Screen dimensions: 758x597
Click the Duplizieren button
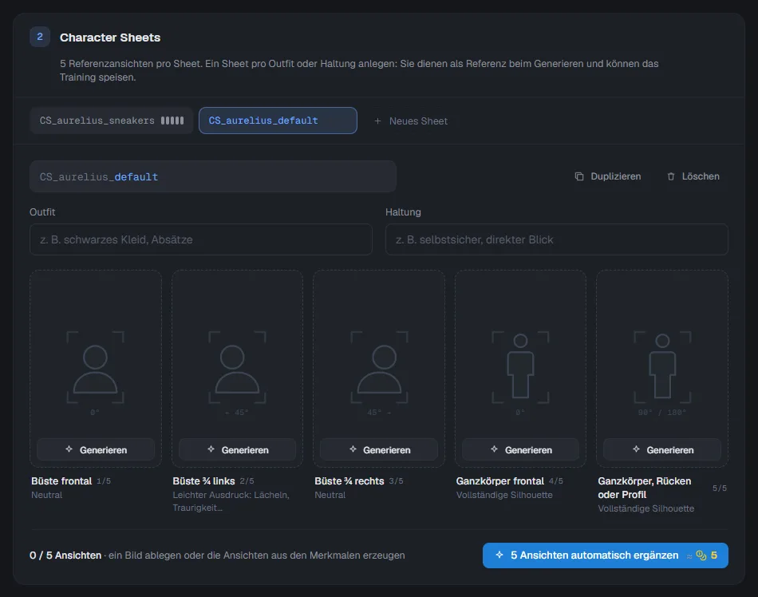tap(608, 176)
